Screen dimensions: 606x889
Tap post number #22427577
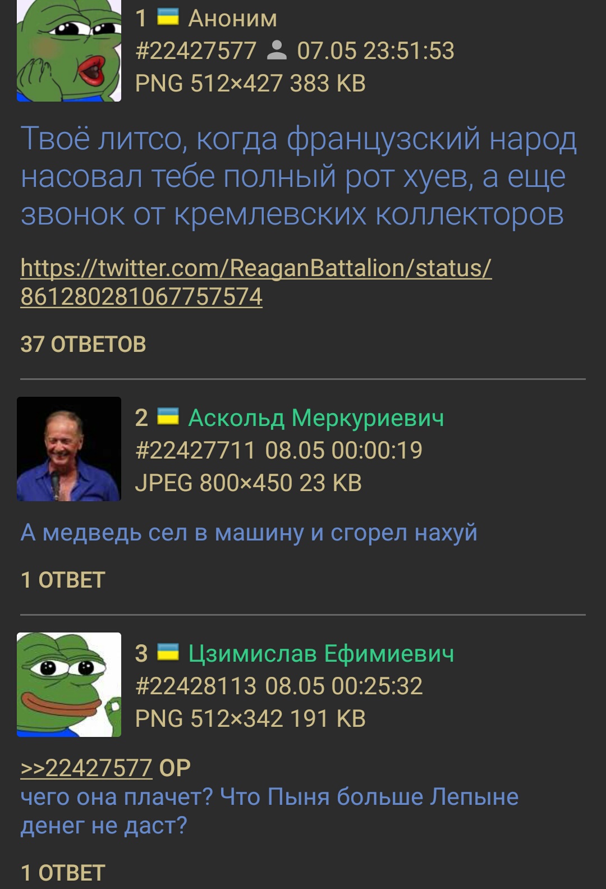coord(196,51)
